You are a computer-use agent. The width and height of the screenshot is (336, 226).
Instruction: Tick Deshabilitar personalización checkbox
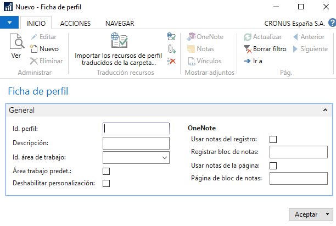pos(107,184)
